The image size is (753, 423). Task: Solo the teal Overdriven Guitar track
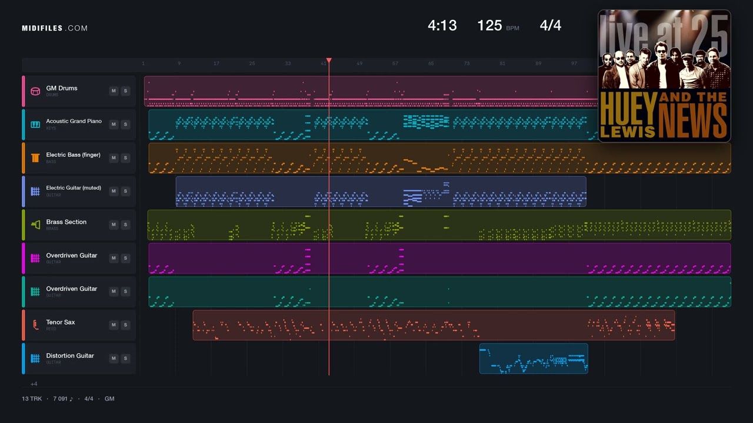(125, 291)
